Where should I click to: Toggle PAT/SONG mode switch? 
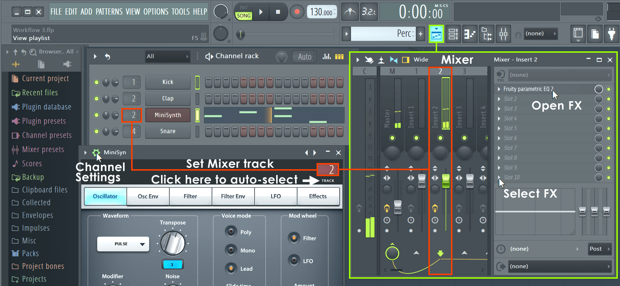click(x=244, y=12)
